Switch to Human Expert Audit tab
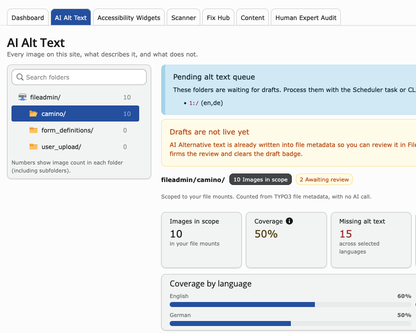This screenshot has width=416, height=333. (306, 17)
